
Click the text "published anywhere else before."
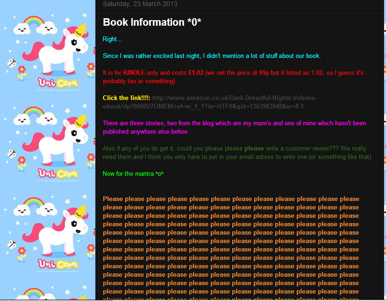point(146,132)
